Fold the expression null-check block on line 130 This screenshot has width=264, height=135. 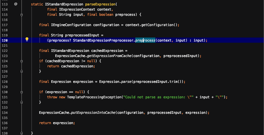tap(22, 92)
